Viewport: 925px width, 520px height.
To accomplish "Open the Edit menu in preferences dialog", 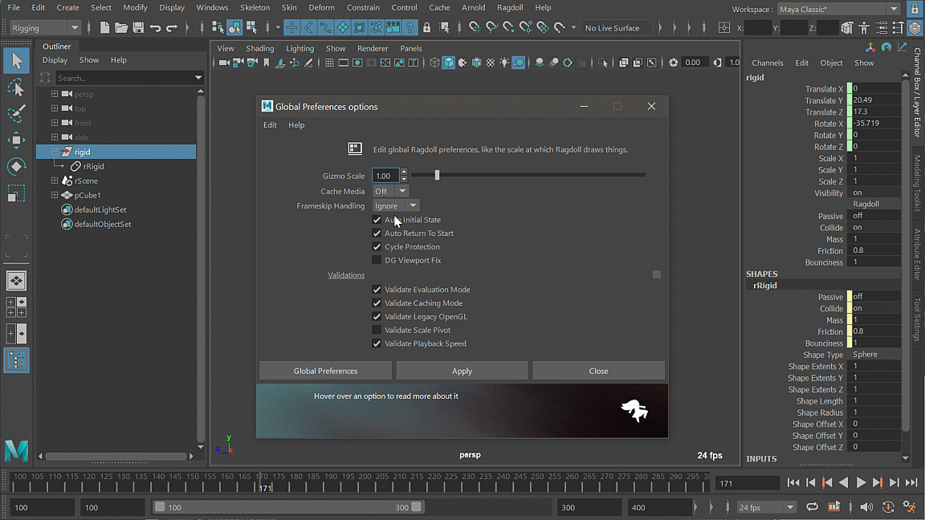I will click(x=270, y=125).
